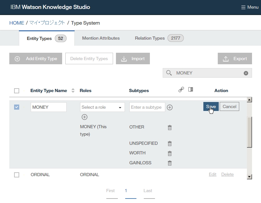Click plus icon below role dropdown
This screenshot has width=261, height=203.
click(x=85, y=117)
